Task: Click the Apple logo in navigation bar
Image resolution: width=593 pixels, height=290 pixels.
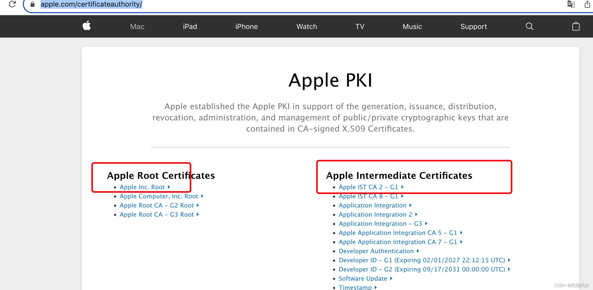Action: click(86, 26)
